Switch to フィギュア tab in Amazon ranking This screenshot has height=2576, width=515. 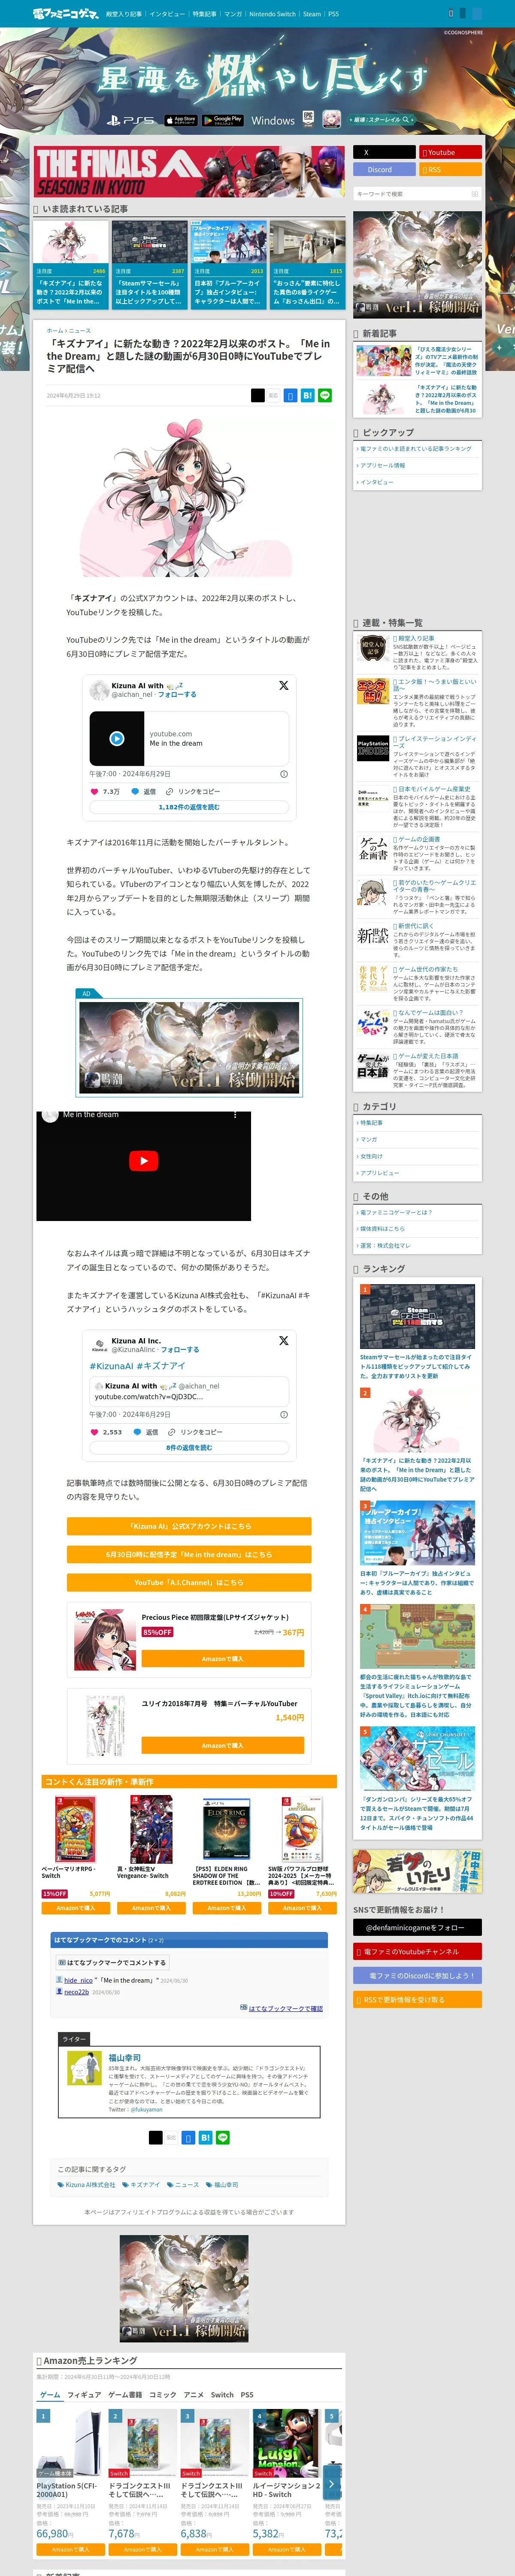click(x=84, y=2395)
